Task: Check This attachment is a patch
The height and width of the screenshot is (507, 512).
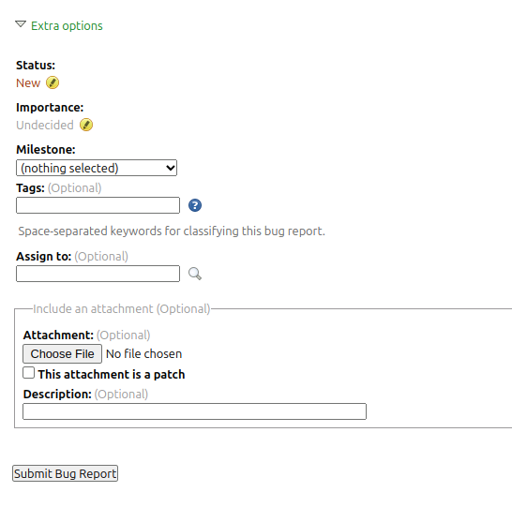Action: click(x=29, y=373)
